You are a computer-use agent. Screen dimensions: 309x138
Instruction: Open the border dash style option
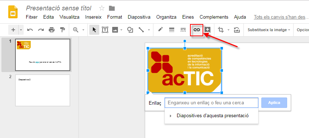tap(183, 30)
